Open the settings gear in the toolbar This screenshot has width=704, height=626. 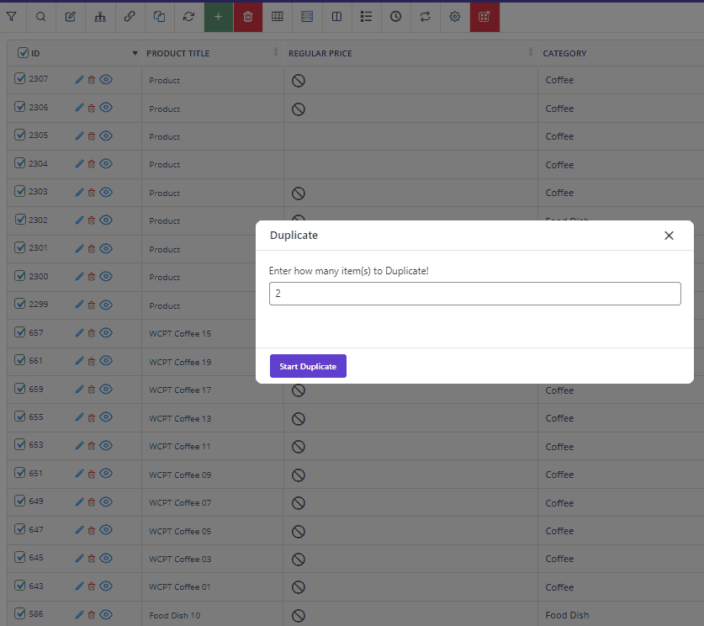pos(454,17)
